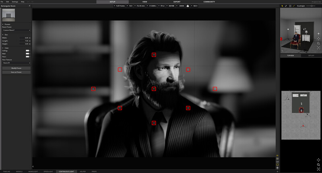Click the light bulb icon beside viewport
Image resolution: width=322 pixels, height=173 pixels.
[277, 168]
